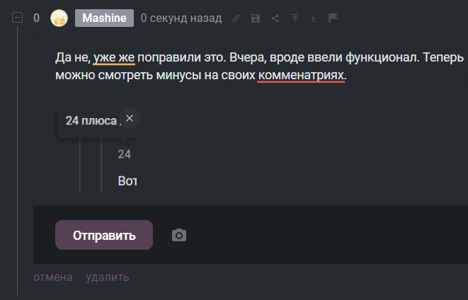
Task: Collapse the comment thread with minus box
Action: tap(17, 18)
